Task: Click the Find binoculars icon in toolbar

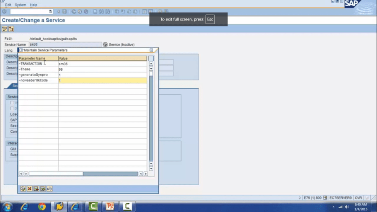Action: point(101,12)
